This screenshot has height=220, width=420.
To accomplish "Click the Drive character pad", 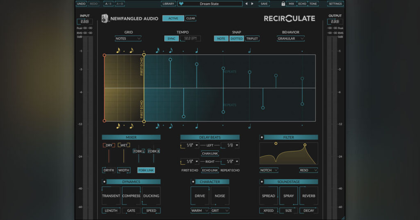I will [200, 196].
